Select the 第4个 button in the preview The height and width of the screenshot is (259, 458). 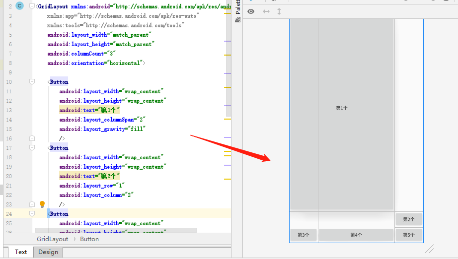[356, 235]
